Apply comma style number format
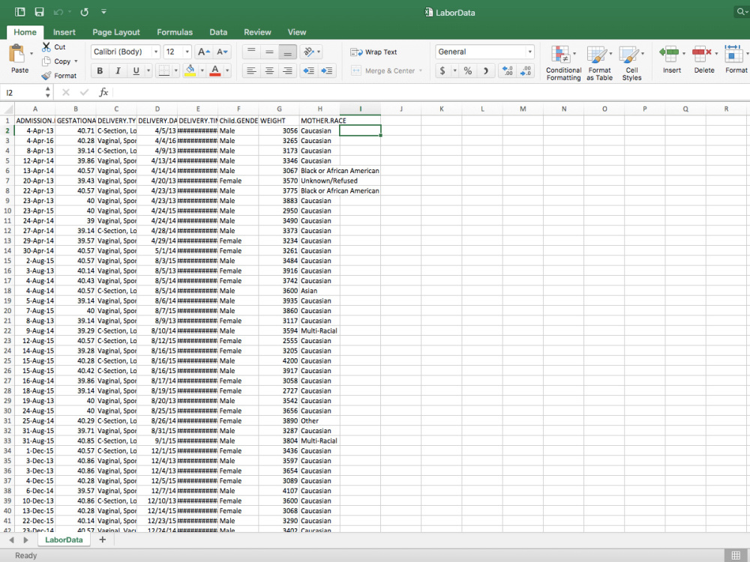 pyautogui.click(x=486, y=70)
